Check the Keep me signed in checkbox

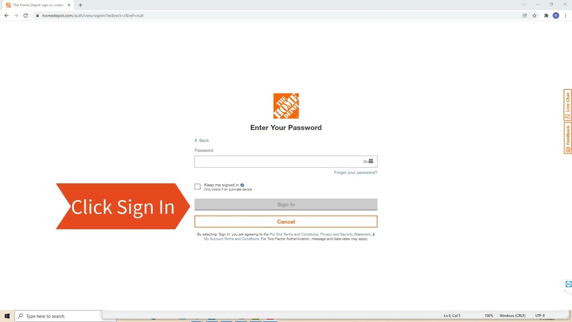pos(198,186)
